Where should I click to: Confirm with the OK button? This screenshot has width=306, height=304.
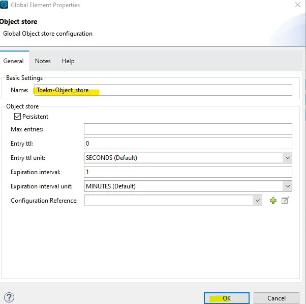[227, 298]
